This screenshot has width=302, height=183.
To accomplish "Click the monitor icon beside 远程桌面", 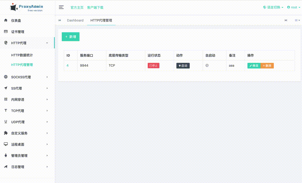I will coord(6,144).
